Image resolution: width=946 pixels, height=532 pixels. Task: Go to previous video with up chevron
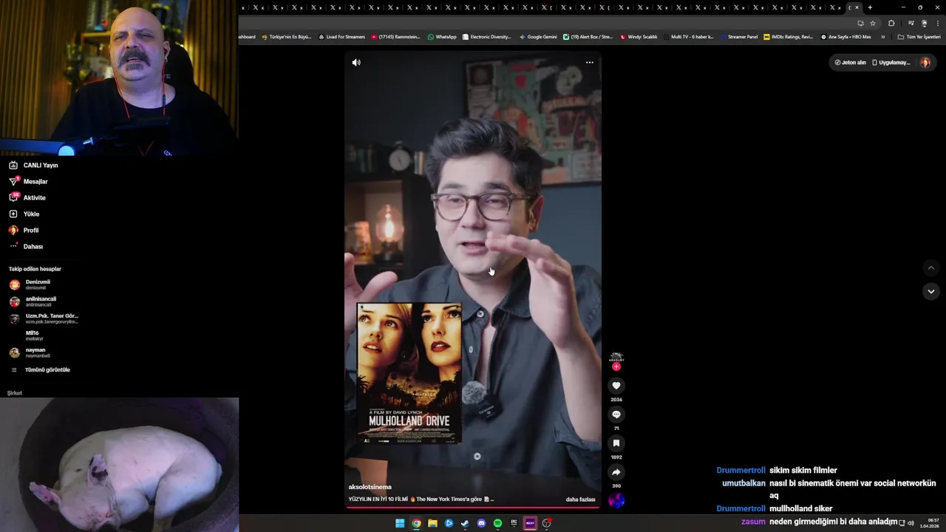pyautogui.click(x=931, y=268)
